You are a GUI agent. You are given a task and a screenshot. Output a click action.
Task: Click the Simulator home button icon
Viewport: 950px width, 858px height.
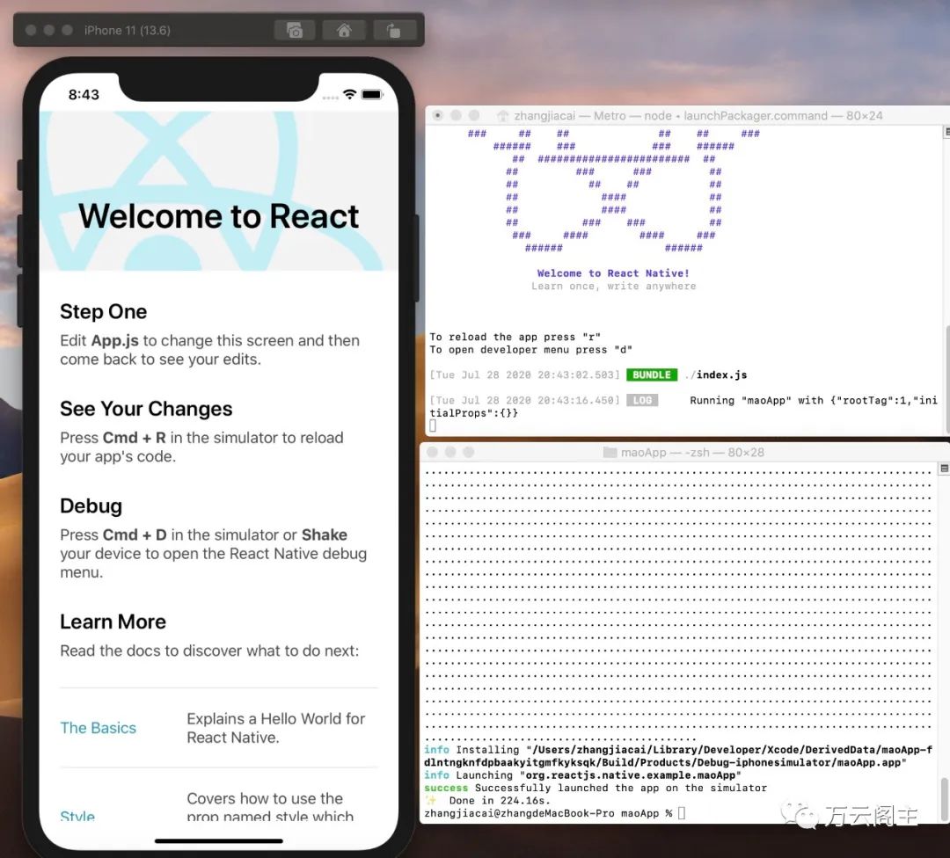344,30
